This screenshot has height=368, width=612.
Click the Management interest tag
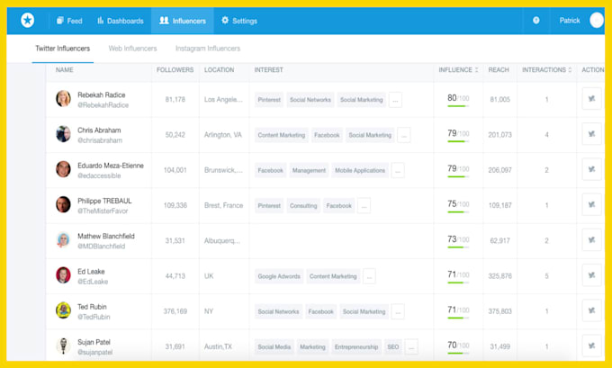[x=309, y=171]
